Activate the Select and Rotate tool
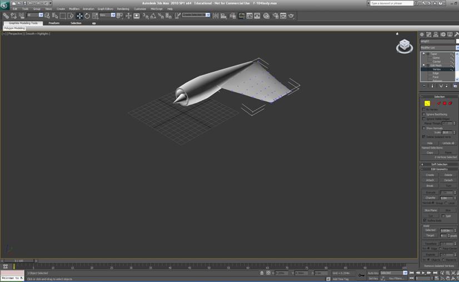 [x=87, y=16]
